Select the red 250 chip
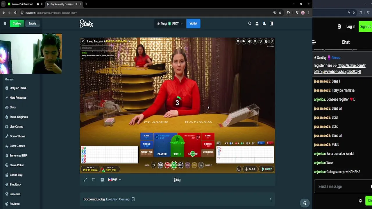The width and height of the screenshot is (372, 209). coord(167,165)
